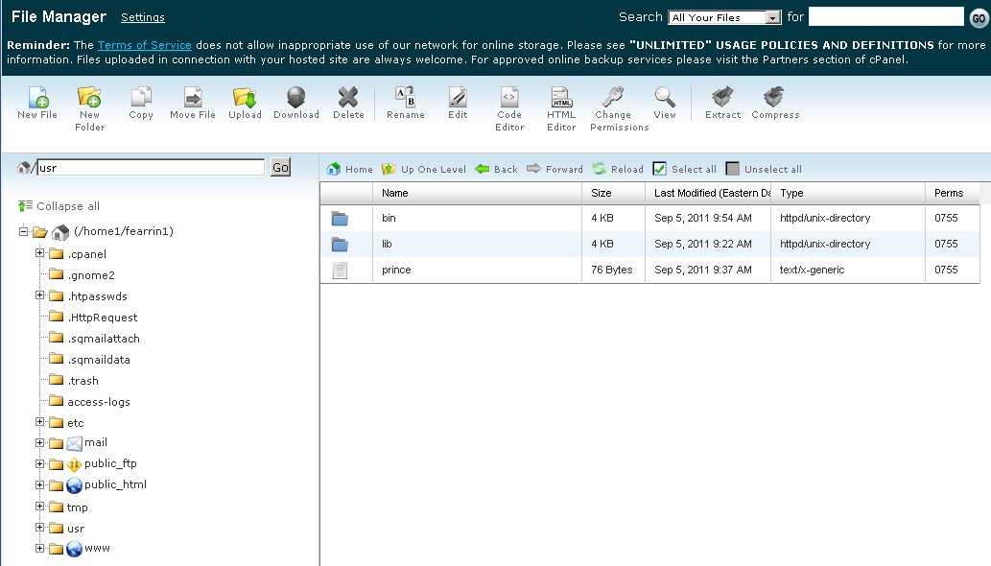Expand the public_html folder tree node
The width and height of the screenshot is (991, 566).
coord(40,485)
